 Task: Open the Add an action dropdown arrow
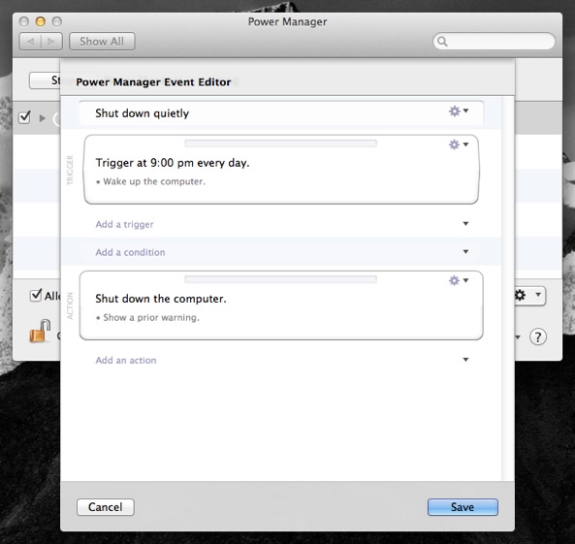465,360
